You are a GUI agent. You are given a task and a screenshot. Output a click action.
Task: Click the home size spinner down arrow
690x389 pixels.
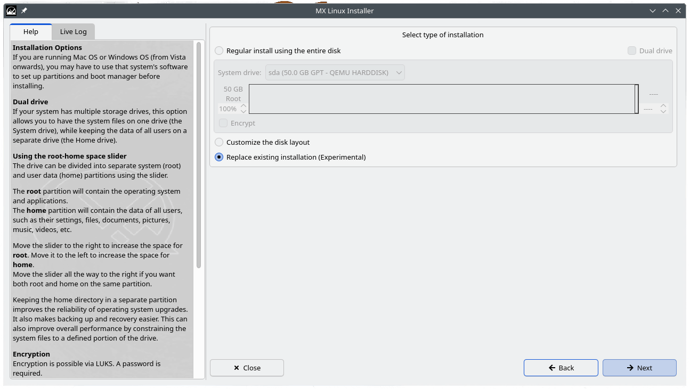click(663, 111)
